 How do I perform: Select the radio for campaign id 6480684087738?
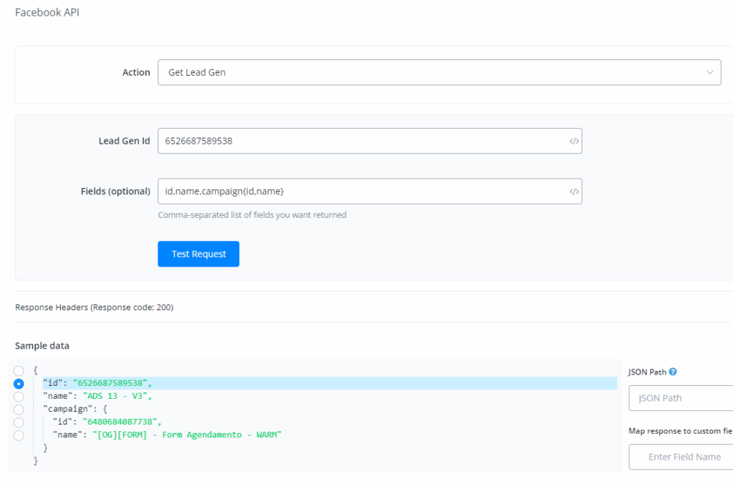[19, 422]
